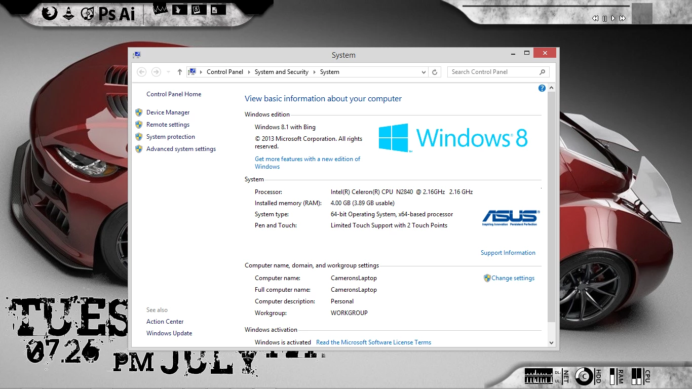Go forward with the Forward arrow

157,72
